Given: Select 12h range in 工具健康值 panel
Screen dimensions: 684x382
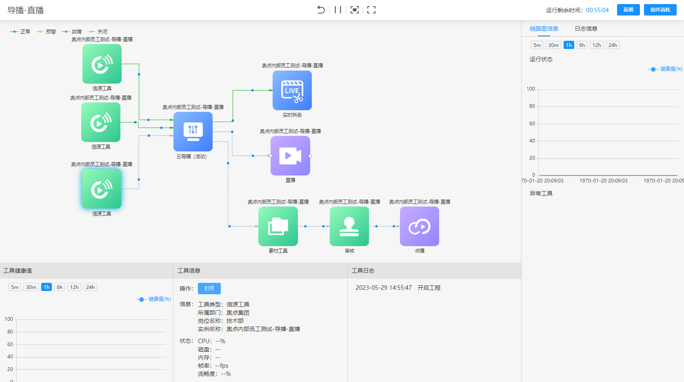Looking at the screenshot, I should pos(74,287).
